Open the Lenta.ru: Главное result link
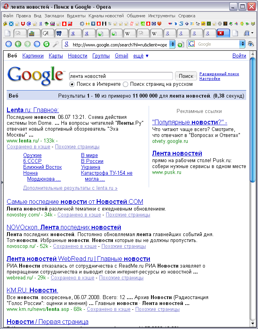This screenshot has width=258, height=329. (33, 110)
